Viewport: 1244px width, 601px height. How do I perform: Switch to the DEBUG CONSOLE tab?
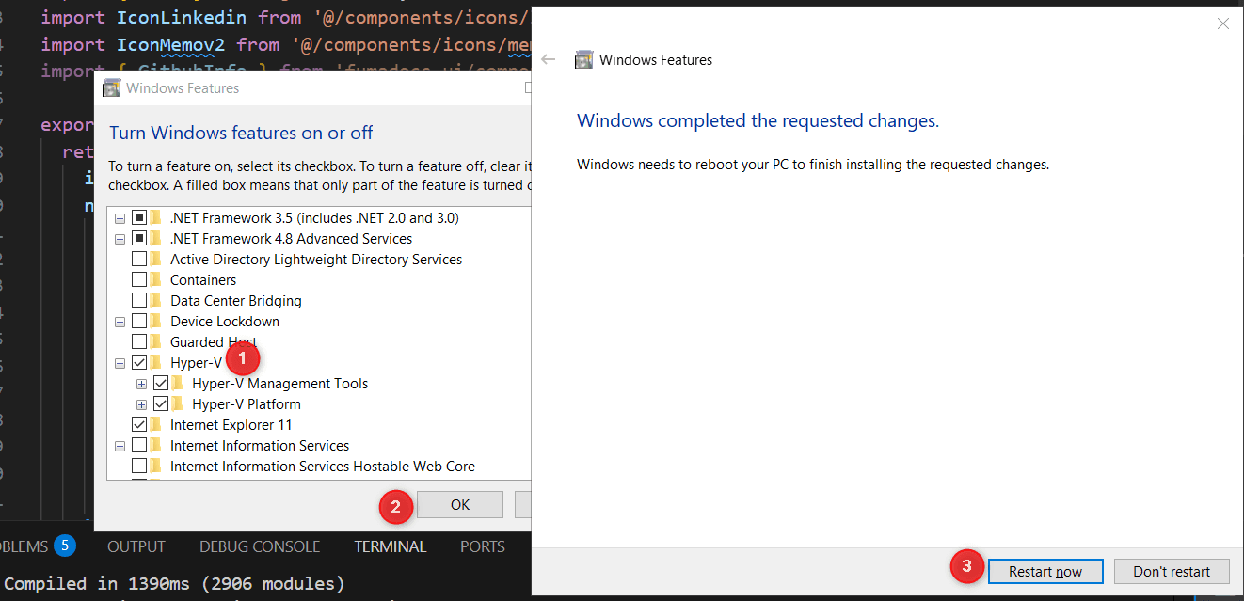pyautogui.click(x=260, y=546)
